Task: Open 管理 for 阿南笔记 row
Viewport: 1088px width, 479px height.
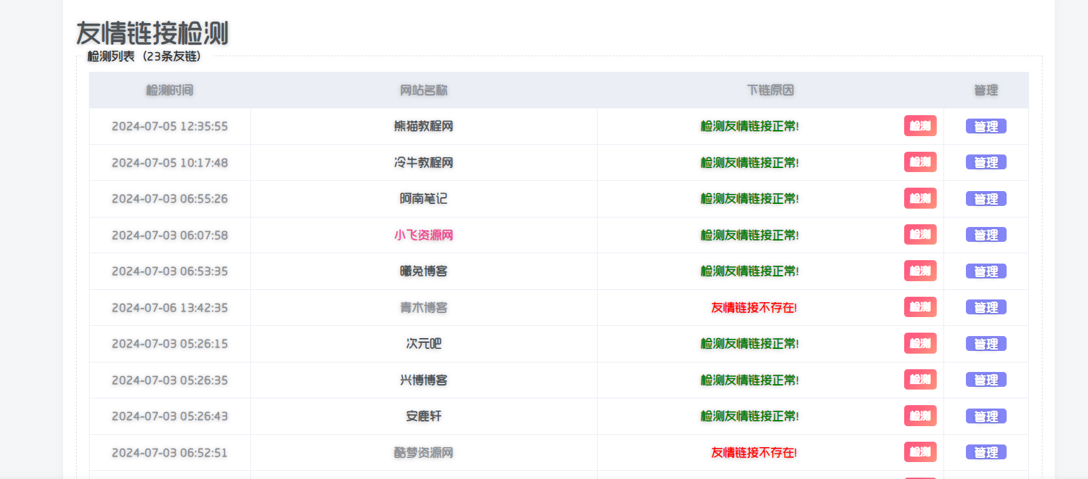Action: click(986, 199)
